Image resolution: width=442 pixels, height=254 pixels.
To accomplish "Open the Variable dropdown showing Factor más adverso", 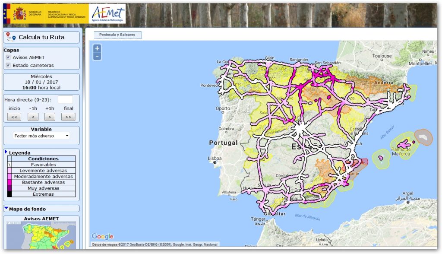I will coord(41,136).
